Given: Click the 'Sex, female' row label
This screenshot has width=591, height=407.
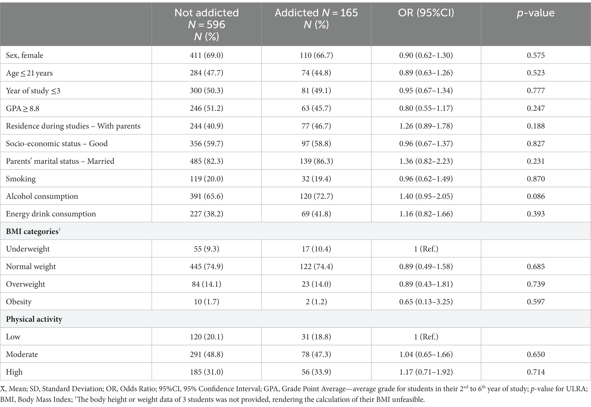Looking at the screenshot, I should [x=25, y=55].
